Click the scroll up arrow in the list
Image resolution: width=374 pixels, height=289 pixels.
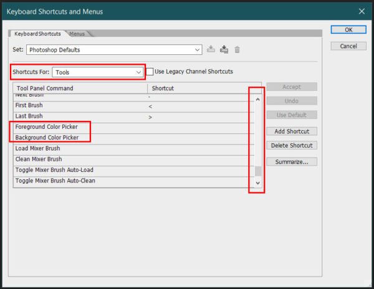click(257, 100)
